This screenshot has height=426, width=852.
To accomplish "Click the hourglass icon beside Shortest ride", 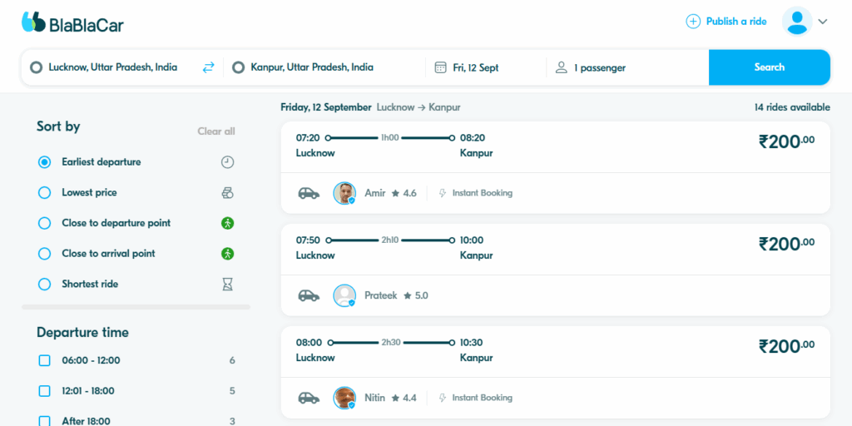I will click(227, 285).
